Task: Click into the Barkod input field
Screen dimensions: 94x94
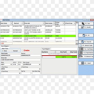Action: 31,55
